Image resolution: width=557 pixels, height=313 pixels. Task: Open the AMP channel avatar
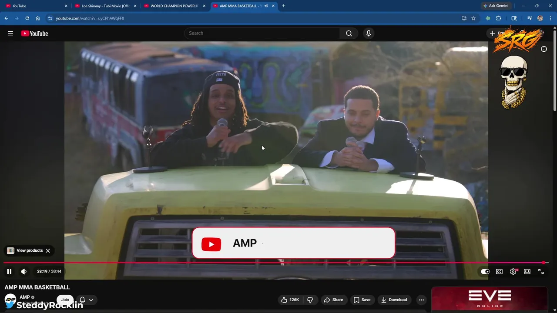click(10, 300)
